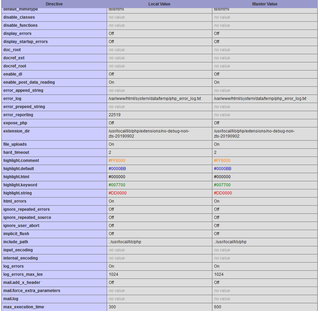The height and width of the screenshot is (311, 318).
Task: Click the html_errors directive label
Action: point(15,201)
